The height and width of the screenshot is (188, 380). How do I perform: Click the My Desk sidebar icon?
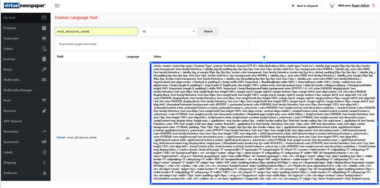point(44,18)
